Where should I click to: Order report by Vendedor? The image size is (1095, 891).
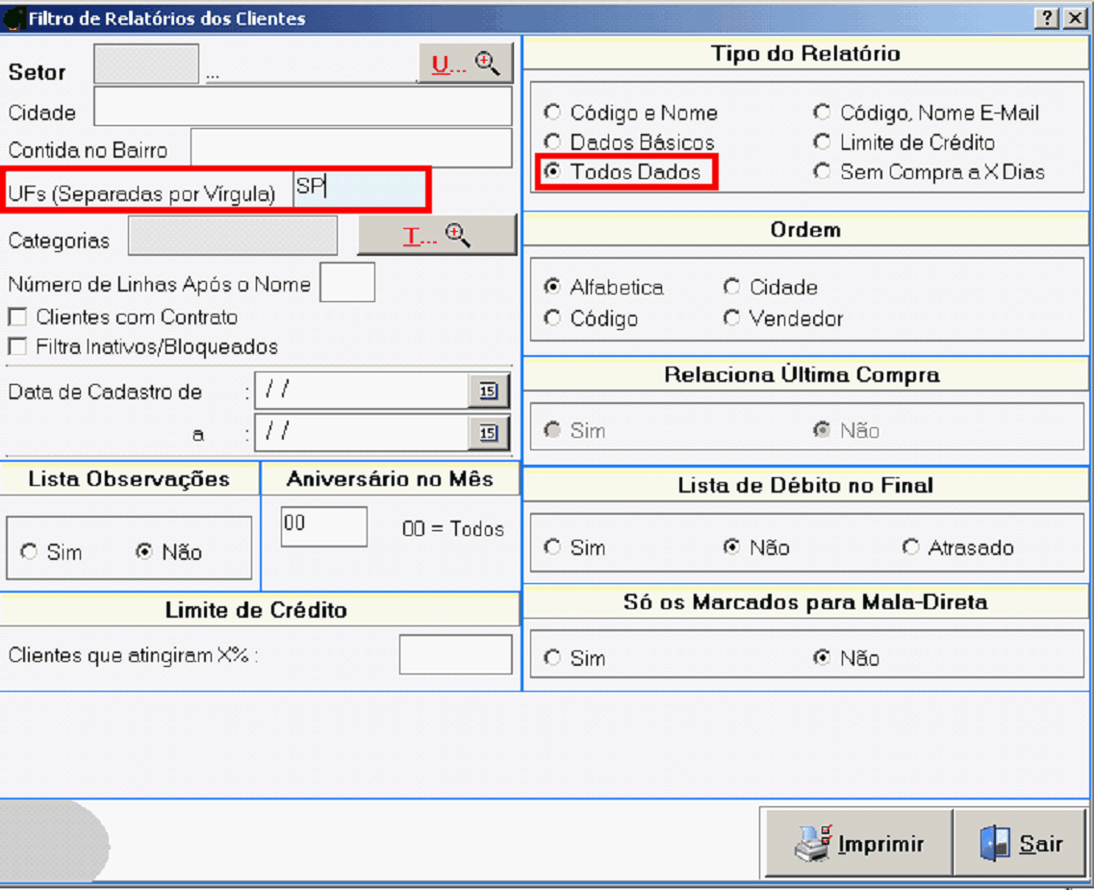732,318
